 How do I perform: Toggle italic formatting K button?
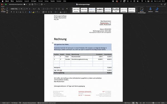[x=14, y=12]
